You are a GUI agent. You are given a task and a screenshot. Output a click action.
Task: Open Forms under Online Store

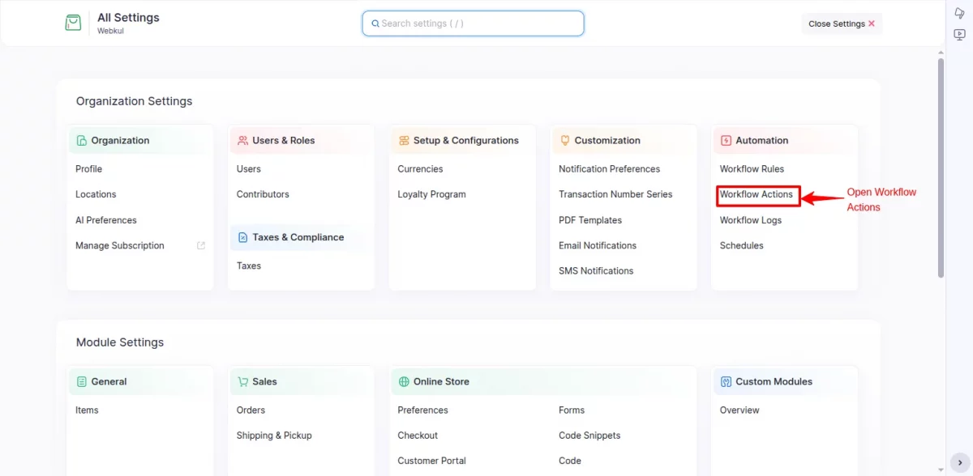[572, 410]
